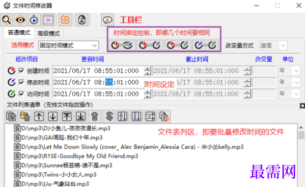Click the filmstrip video toolbar icon
The image size is (305, 187).
point(48,20)
